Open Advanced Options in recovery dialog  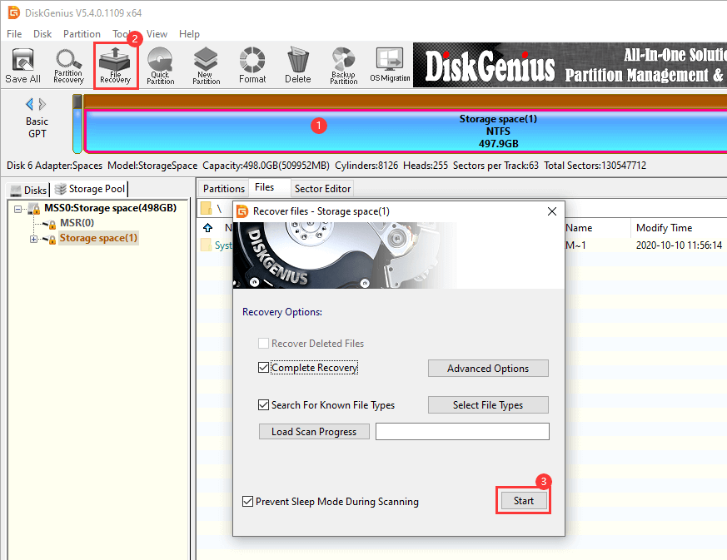click(x=488, y=369)
